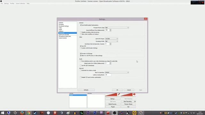Toggle Encode in Full Range checkbox
Screen dimensions: 205x115
coord(81,53)
